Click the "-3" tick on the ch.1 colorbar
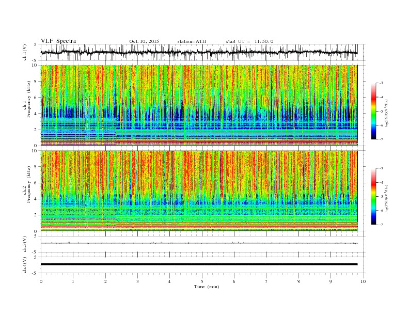Viewport: 409px width, 316px height. click(381, 83)
